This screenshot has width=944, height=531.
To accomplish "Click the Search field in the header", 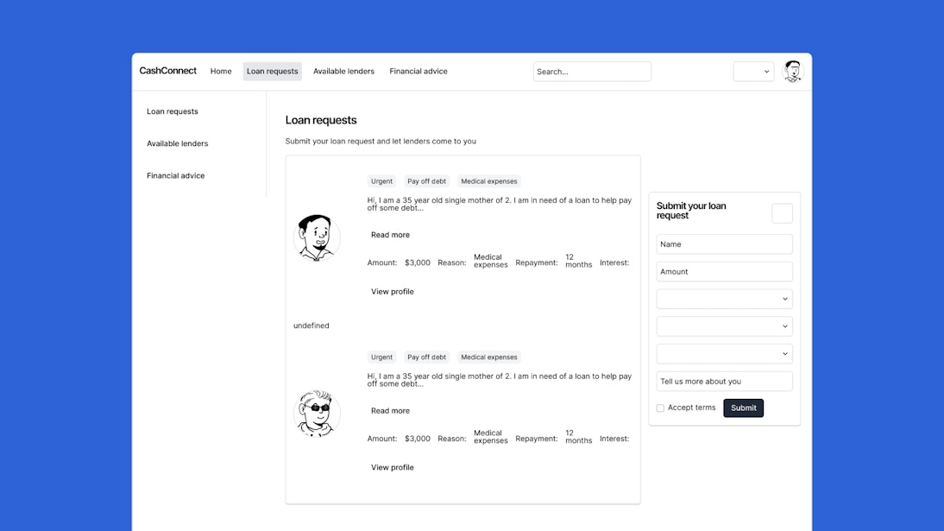I will 592,71.
